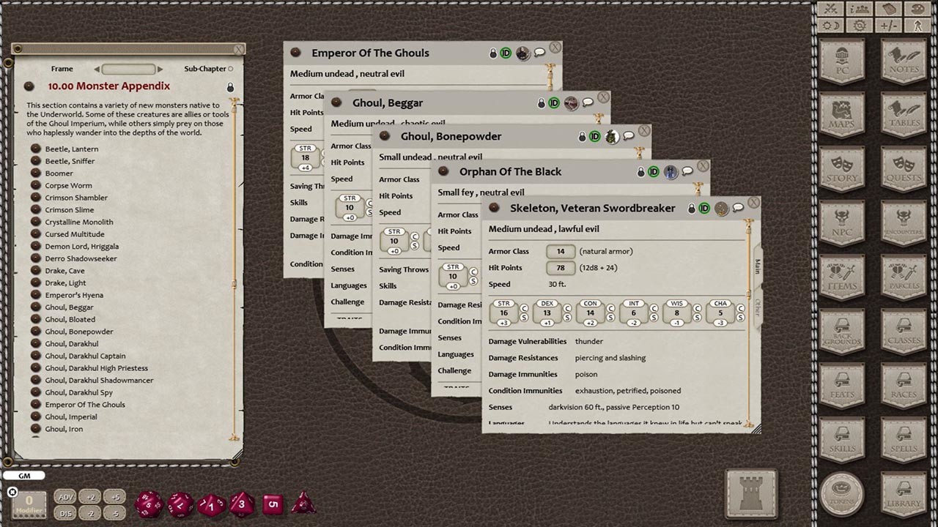Open the Options gear icon

tap(858, 26)
